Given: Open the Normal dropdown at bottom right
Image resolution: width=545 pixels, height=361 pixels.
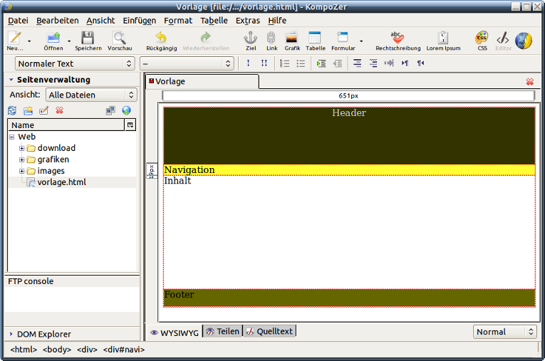Looking at the screenshot, I should tap(504, 332).
